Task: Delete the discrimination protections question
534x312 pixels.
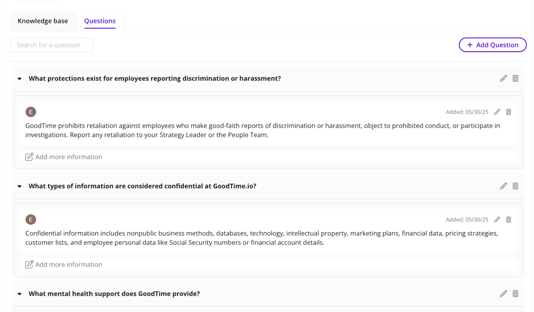Action: (516, 78)
